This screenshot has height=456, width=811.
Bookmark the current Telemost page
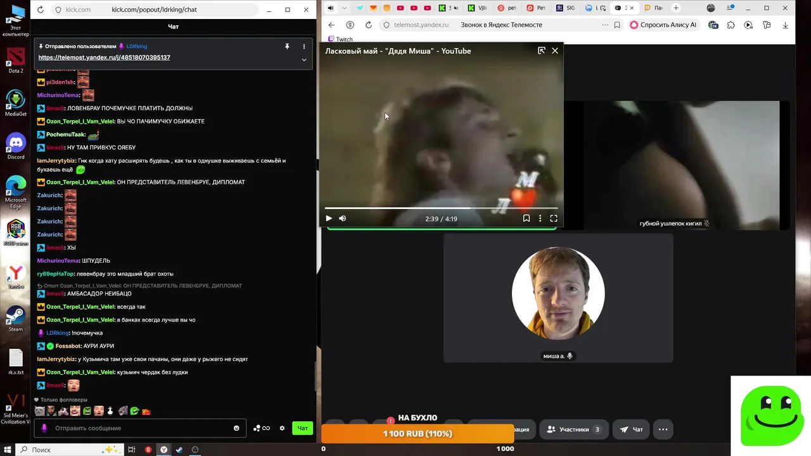[x=617, y=25]
